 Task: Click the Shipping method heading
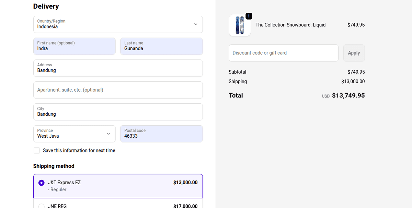tap(54, 166)
